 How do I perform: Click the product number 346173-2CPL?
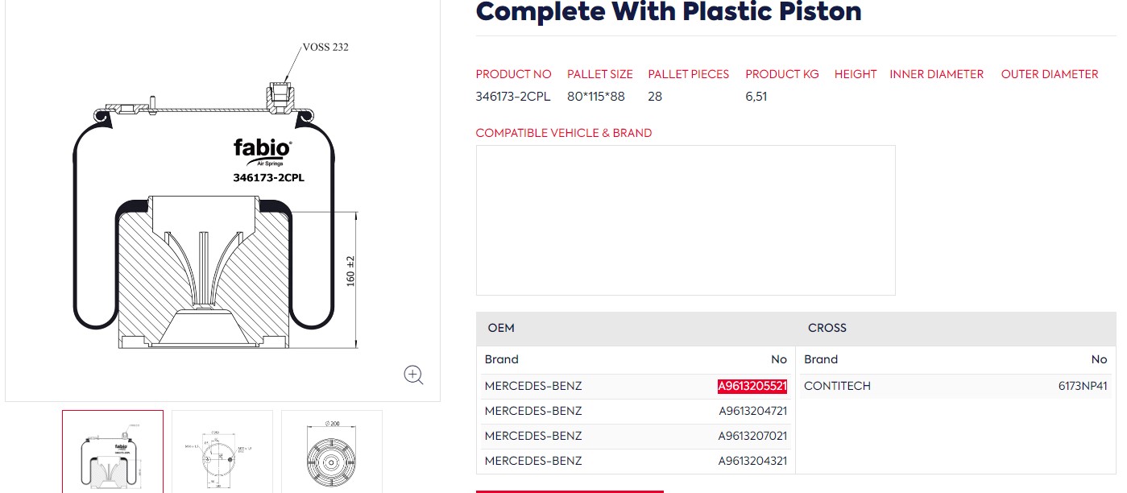point(512,96)
